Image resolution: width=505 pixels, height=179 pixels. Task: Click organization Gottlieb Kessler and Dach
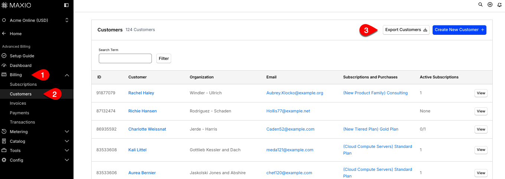pyautogui.click(x=215, y=150)
